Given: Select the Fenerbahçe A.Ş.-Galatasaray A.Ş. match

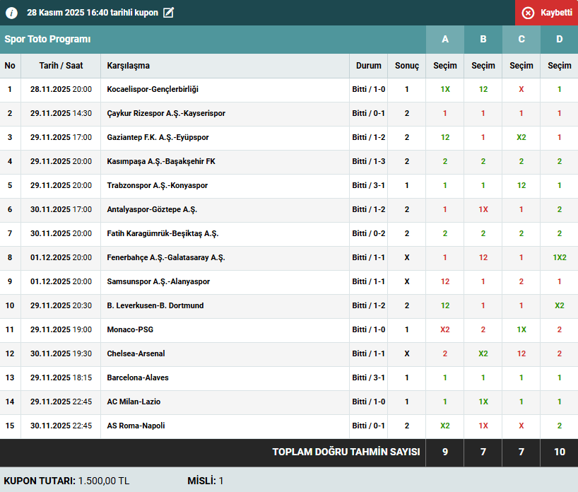Looking at the screenshot, I should 166,257.
